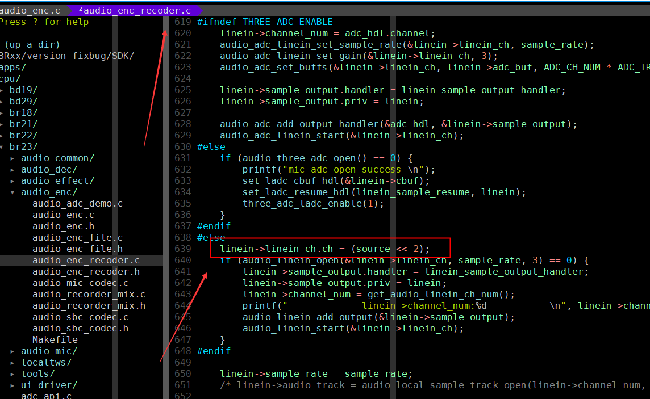Screen dimensions: 650x399
Task: Click line number 639 in the gutter
Action: (183, 249)
